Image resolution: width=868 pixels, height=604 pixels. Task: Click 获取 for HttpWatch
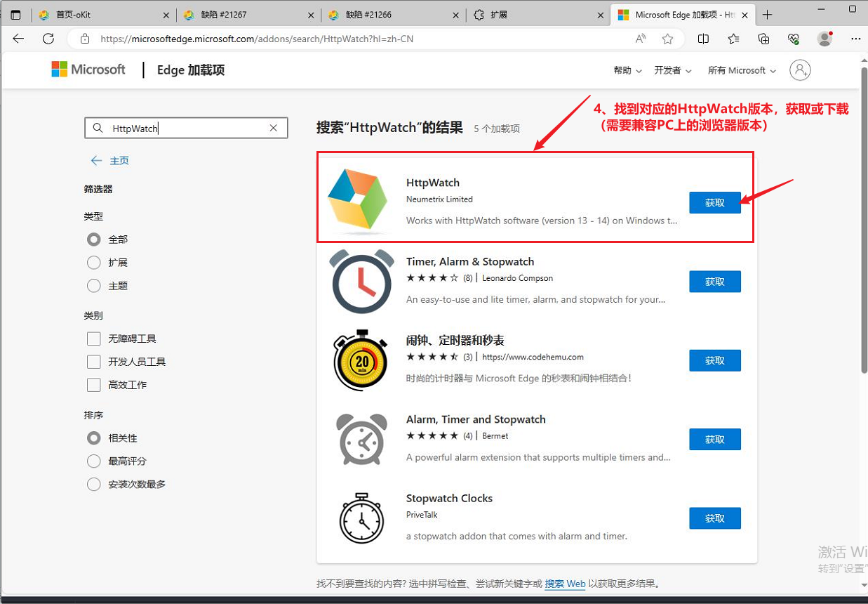click(x=715, y=202)
